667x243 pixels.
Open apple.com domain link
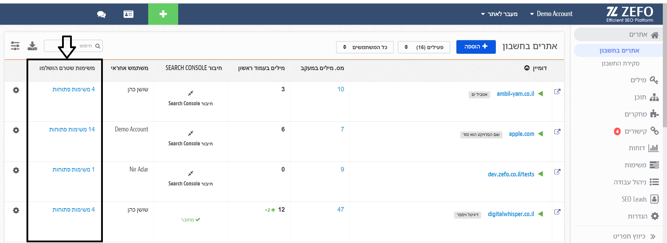pos(522,134)
